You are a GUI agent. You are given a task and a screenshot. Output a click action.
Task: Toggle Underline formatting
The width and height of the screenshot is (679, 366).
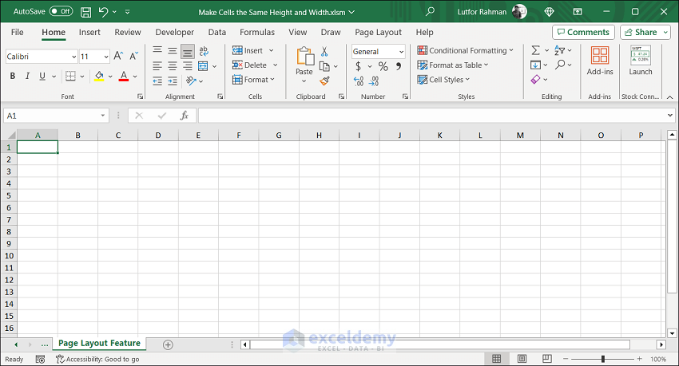(x=42, y=76)
